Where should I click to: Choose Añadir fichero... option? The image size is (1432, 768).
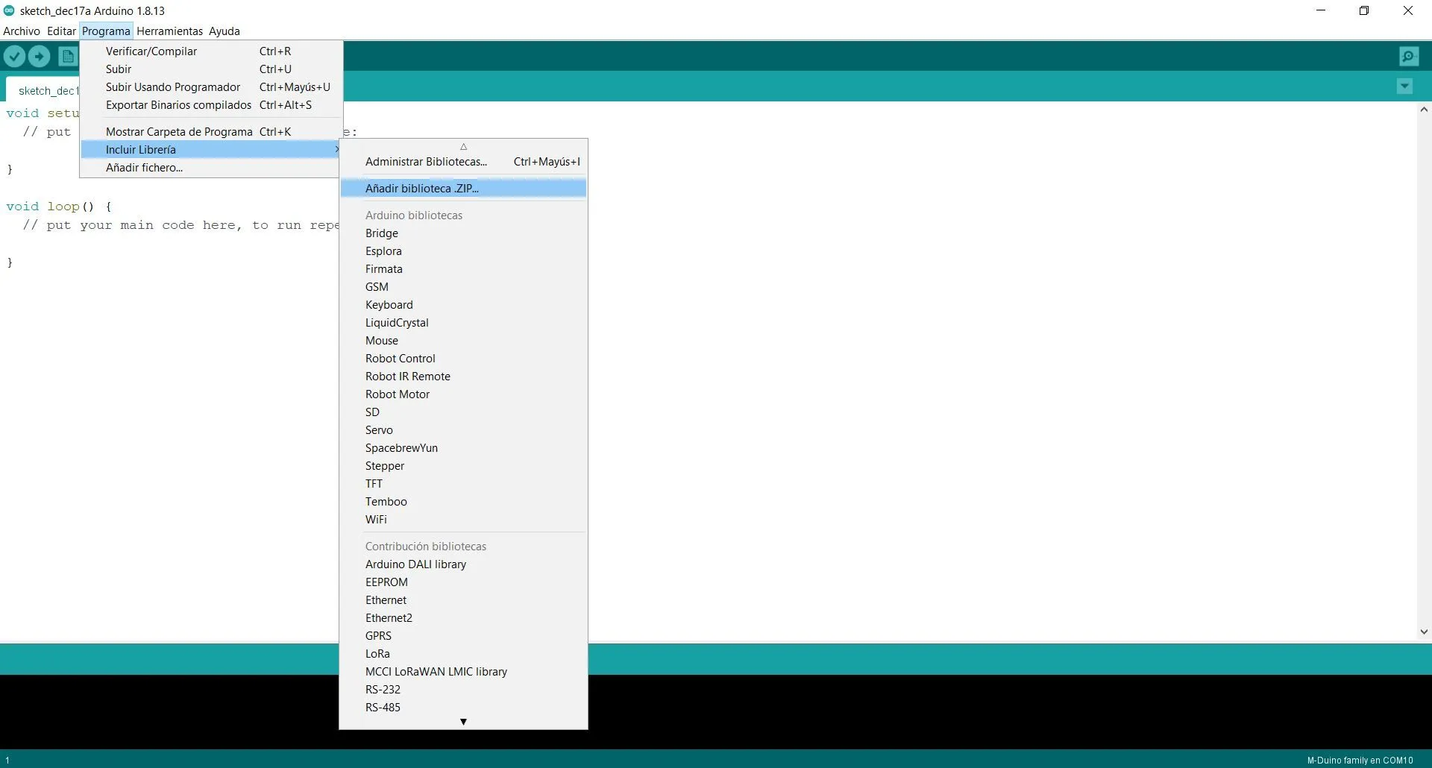point(211,168)
